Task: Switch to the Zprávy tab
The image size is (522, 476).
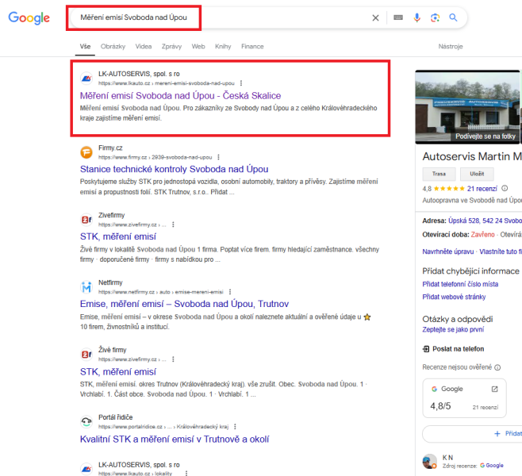Action: point(171,47)
